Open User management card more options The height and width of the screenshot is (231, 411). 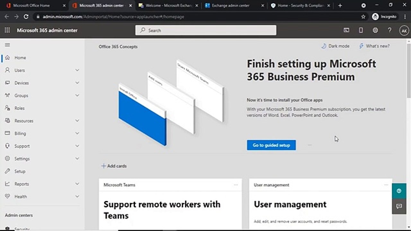coord(386,185)
